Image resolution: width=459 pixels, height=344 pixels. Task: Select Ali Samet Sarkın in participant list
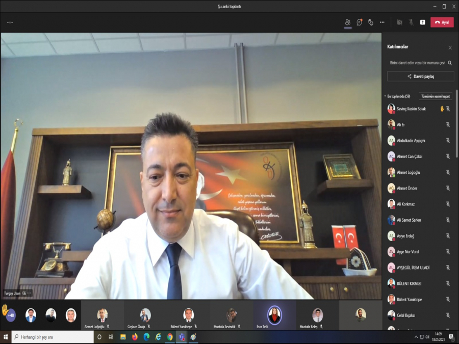[x=419, y=220]
